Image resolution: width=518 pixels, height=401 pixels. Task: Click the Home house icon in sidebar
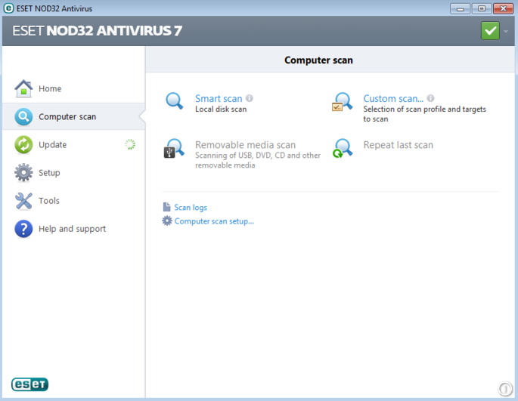[x=23, y=88]
